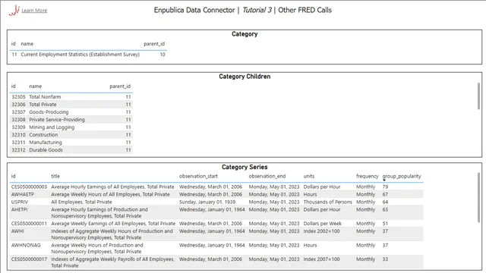Click group popularity value 67
Image resolution: width=486 pixels, height=273 pixels.
coord(385,194)
